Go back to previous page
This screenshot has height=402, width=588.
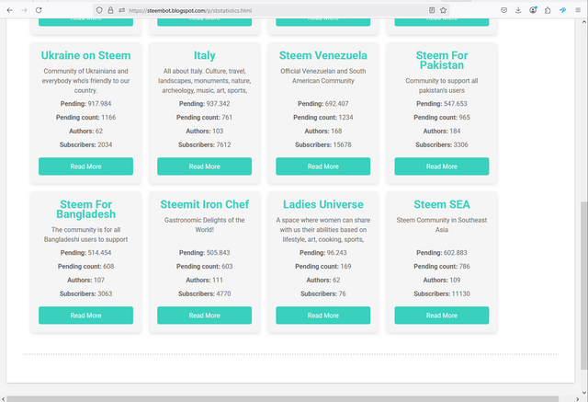click(x=10, y=10)
